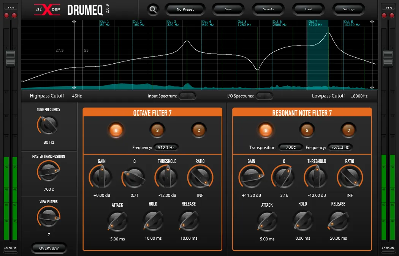The image size is (399, 256).
Task: Click the Tune Frequency knob
Action: point(48,125)
